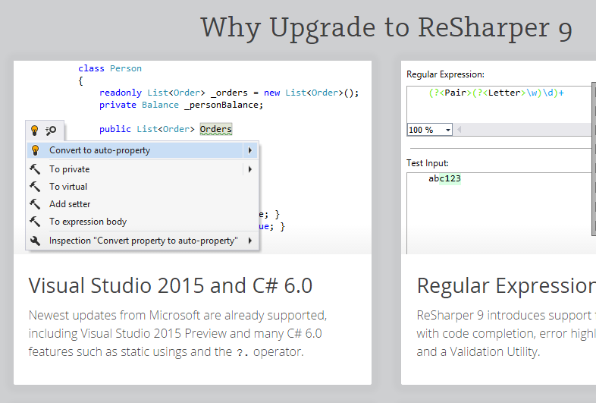Open Inspection "Convert property to auto-property" entry

pyautogui.click(x=143, y=241)
